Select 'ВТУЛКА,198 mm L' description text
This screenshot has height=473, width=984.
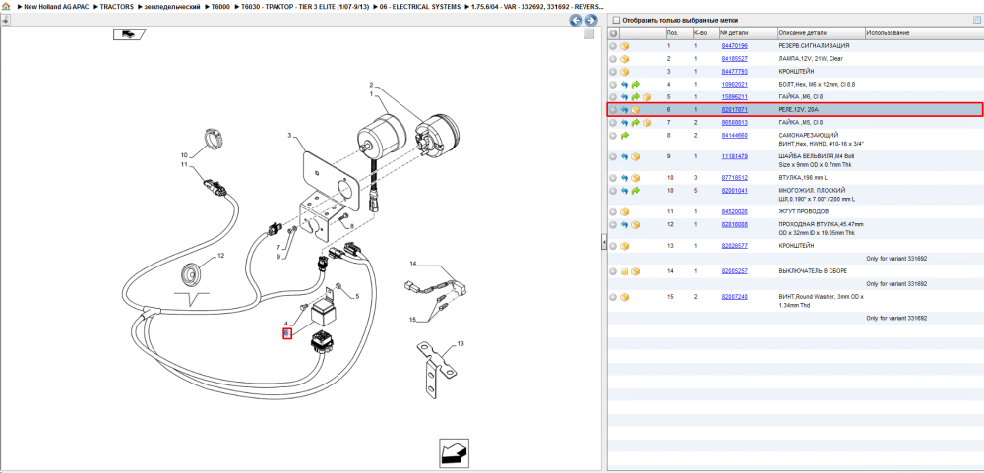coord(803,178)
